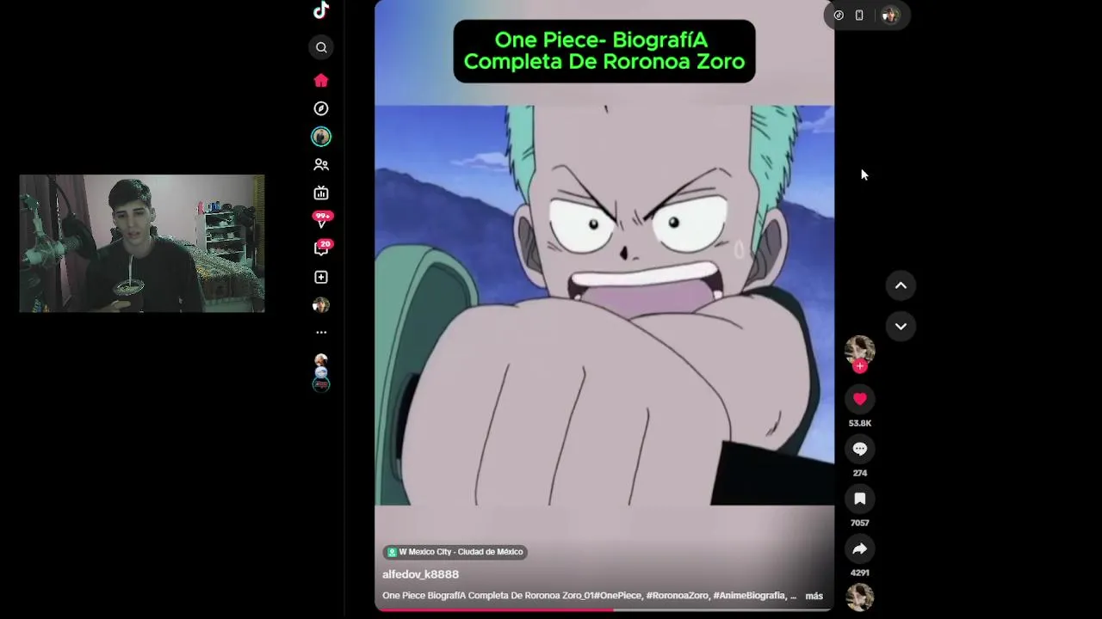This screenshot has height=619, width=1102.
Task: Expand the caption with más
Action: click(x=814, y=596)
